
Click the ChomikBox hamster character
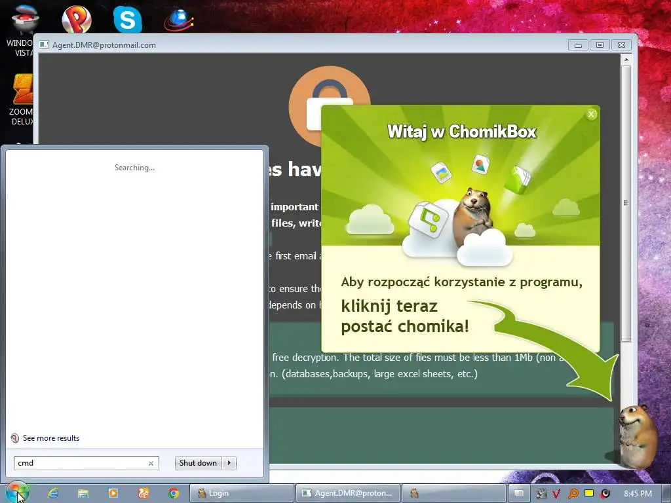[637, 436]
